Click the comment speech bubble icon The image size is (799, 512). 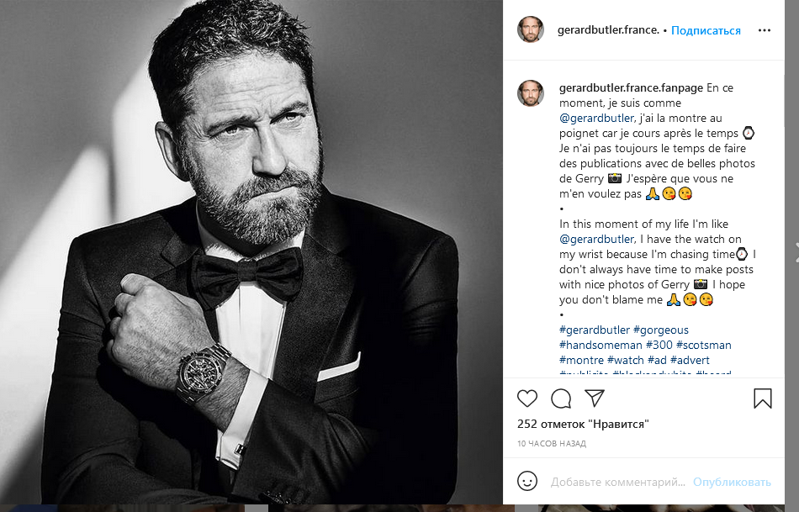pos(561,399)
